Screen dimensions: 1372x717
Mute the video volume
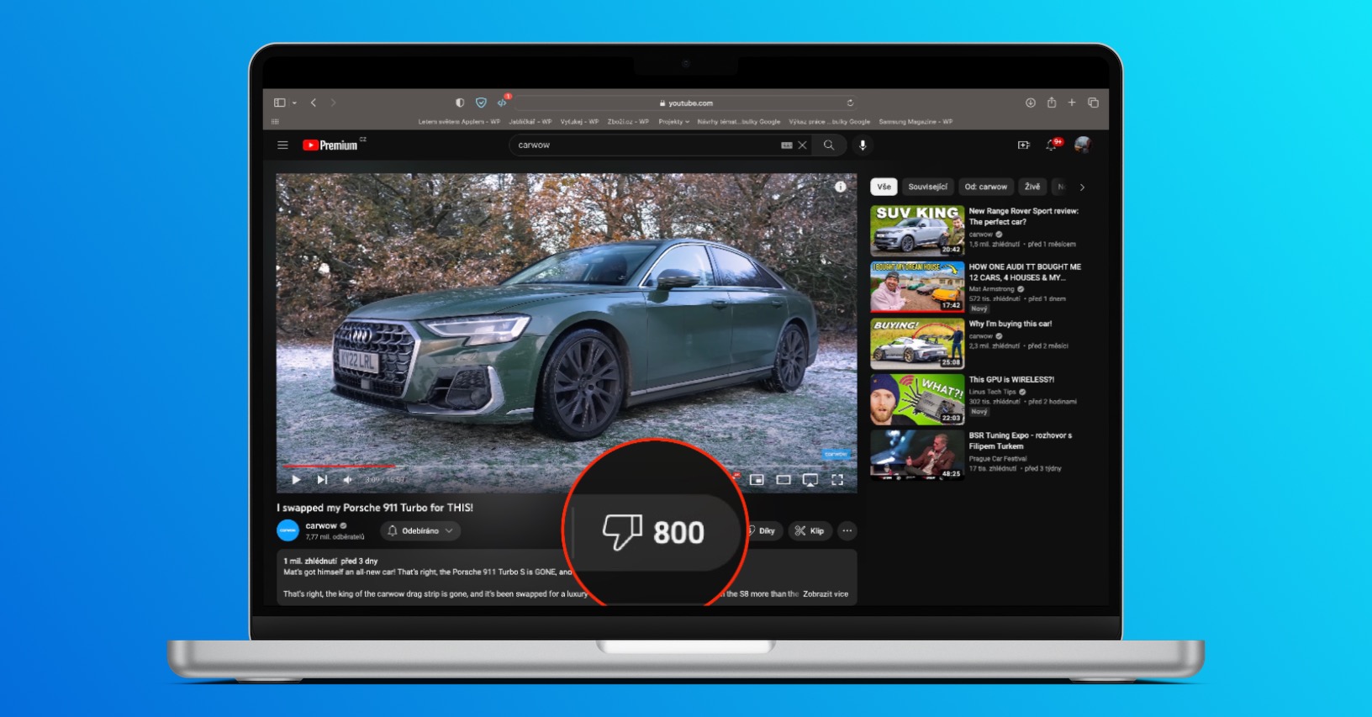[347, 480]
